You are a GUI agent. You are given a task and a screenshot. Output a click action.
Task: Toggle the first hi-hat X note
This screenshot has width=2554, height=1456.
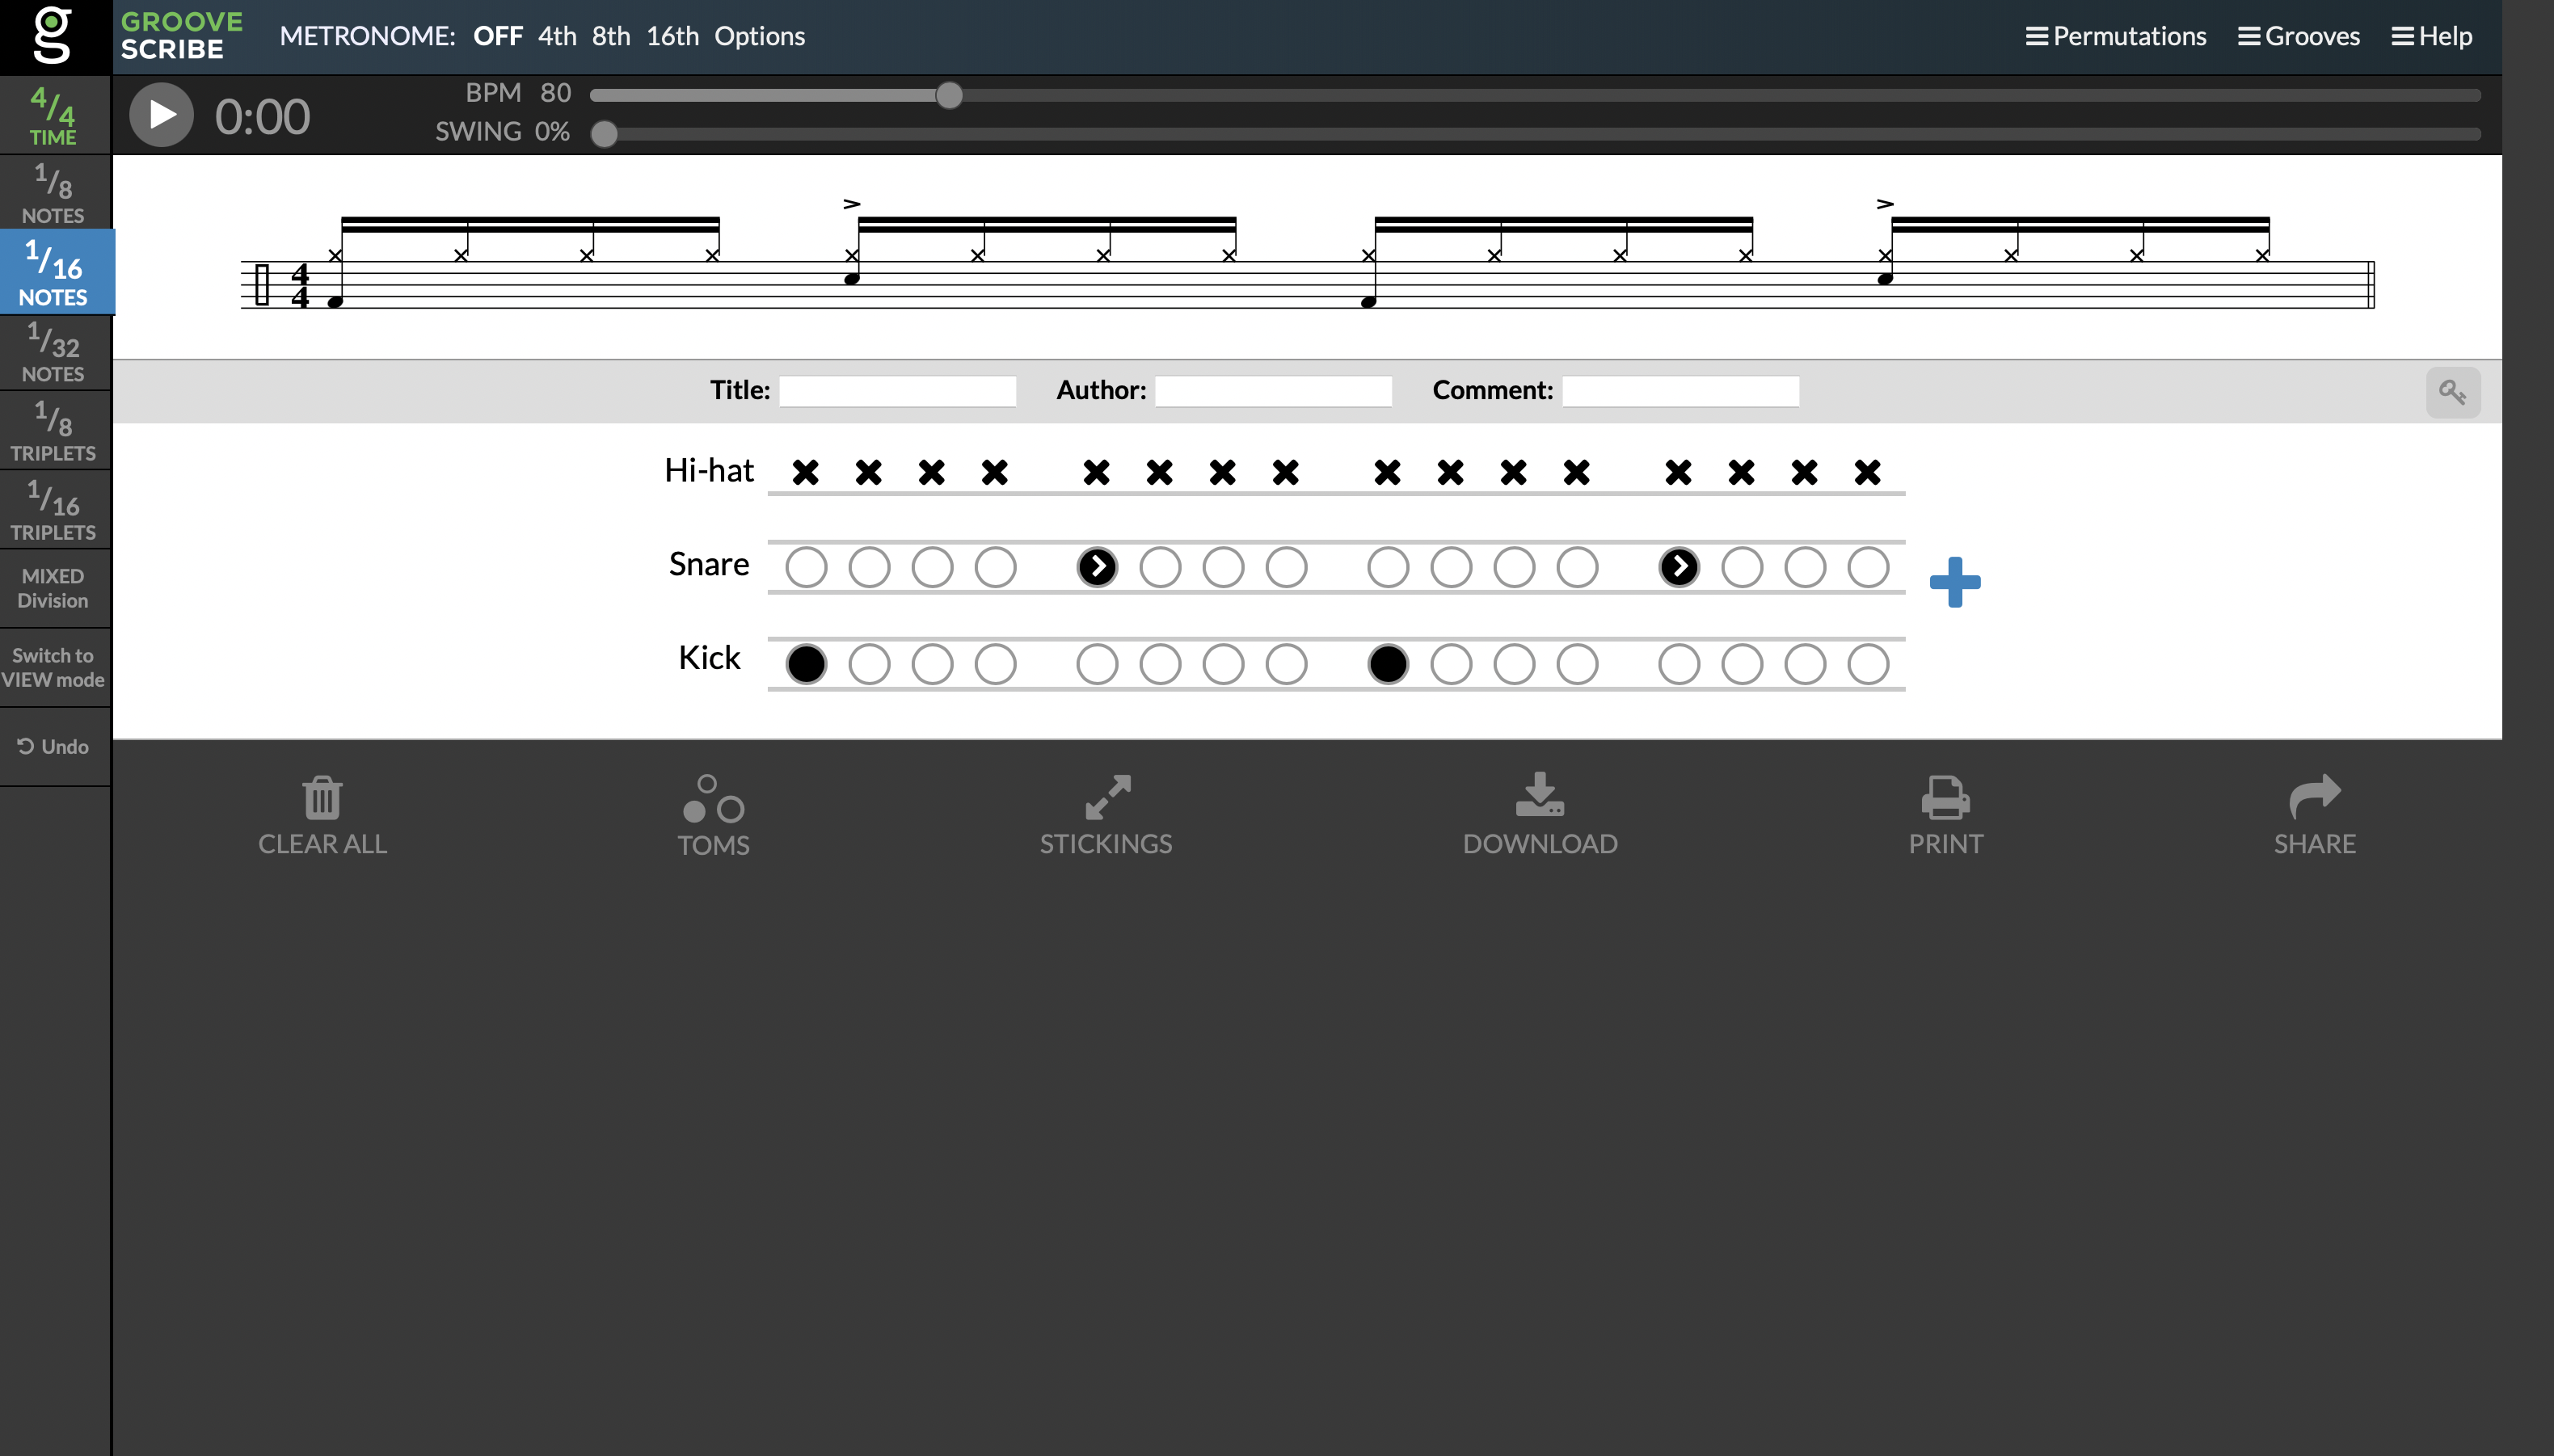point(806,471)
